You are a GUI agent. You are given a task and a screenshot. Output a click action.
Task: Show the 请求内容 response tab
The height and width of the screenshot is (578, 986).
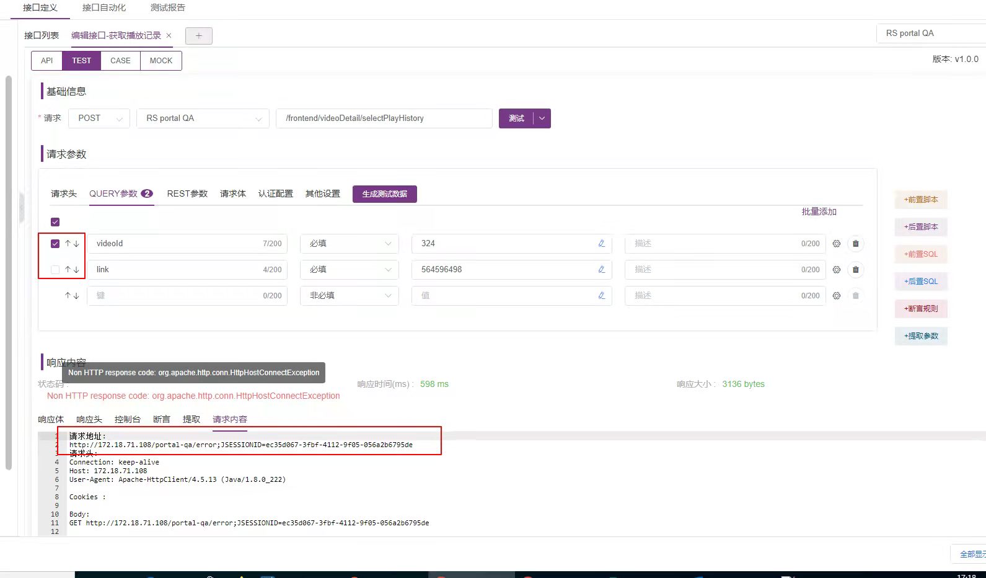click(230, 419)
